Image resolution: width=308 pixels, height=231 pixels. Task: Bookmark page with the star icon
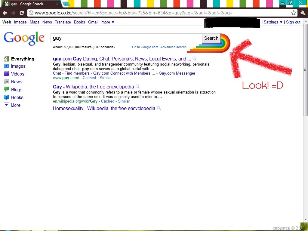(294, 13)
